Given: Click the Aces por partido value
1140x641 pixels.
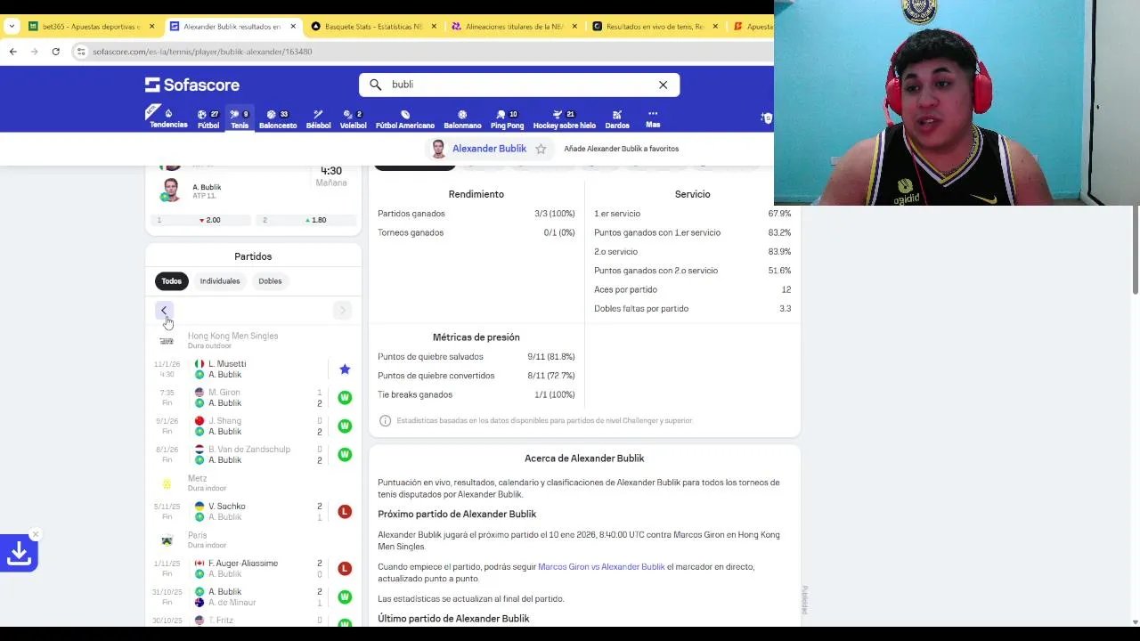Looking at the screenshot, I should tap(786, 289).
